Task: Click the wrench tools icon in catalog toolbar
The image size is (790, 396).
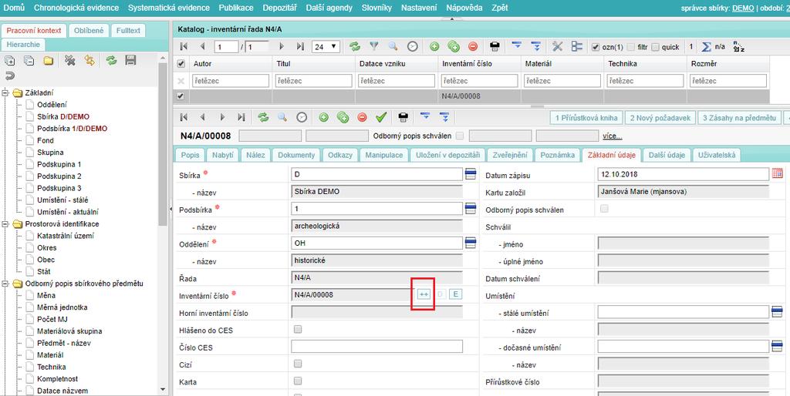Action: pyautogui.click(x=557, y=47)
